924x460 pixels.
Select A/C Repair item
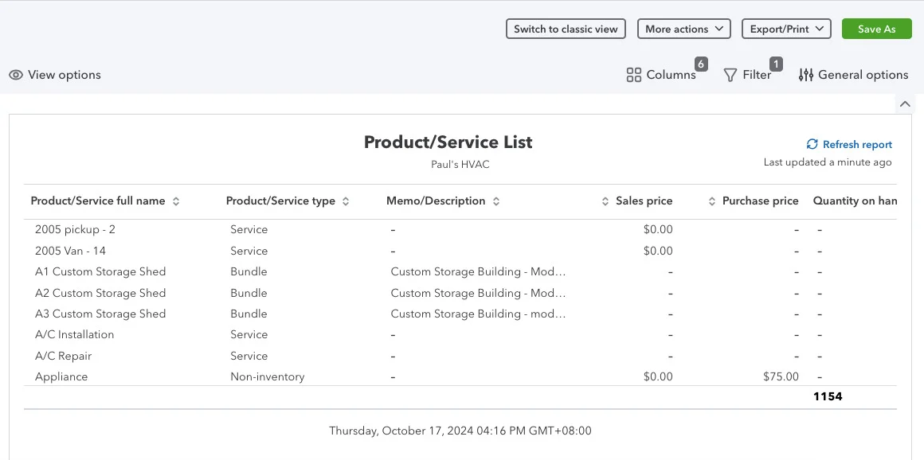click(x=63, y=356)
